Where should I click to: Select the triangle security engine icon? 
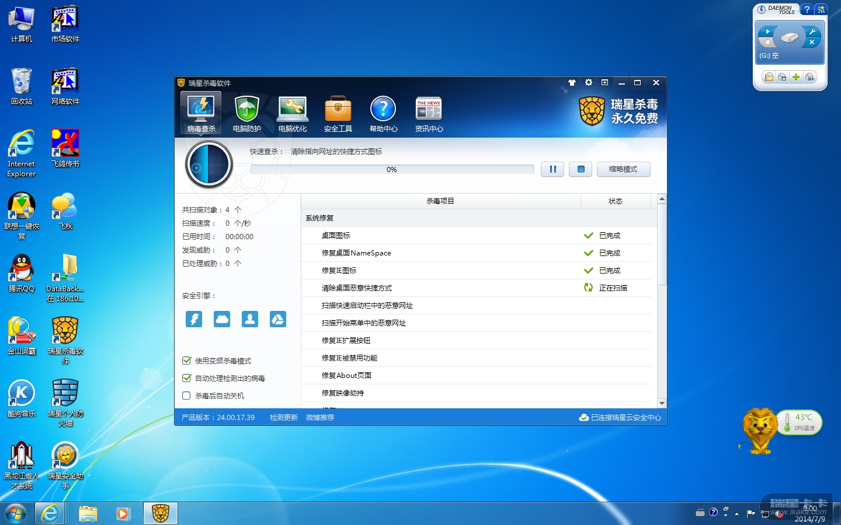point(278,319)
